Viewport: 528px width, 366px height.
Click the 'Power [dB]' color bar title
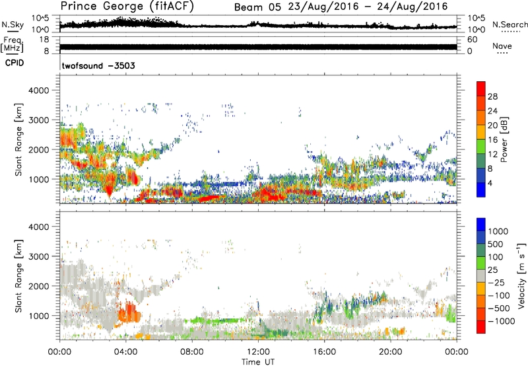tap(504, 139)
